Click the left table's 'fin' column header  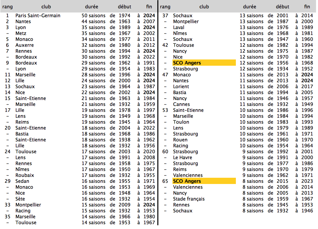(149, 7)
